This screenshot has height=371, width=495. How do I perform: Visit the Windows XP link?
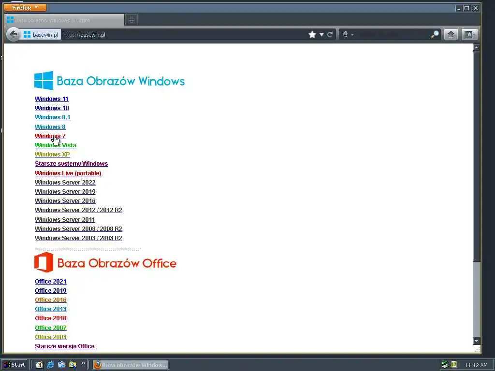click(x=52, y=154)
